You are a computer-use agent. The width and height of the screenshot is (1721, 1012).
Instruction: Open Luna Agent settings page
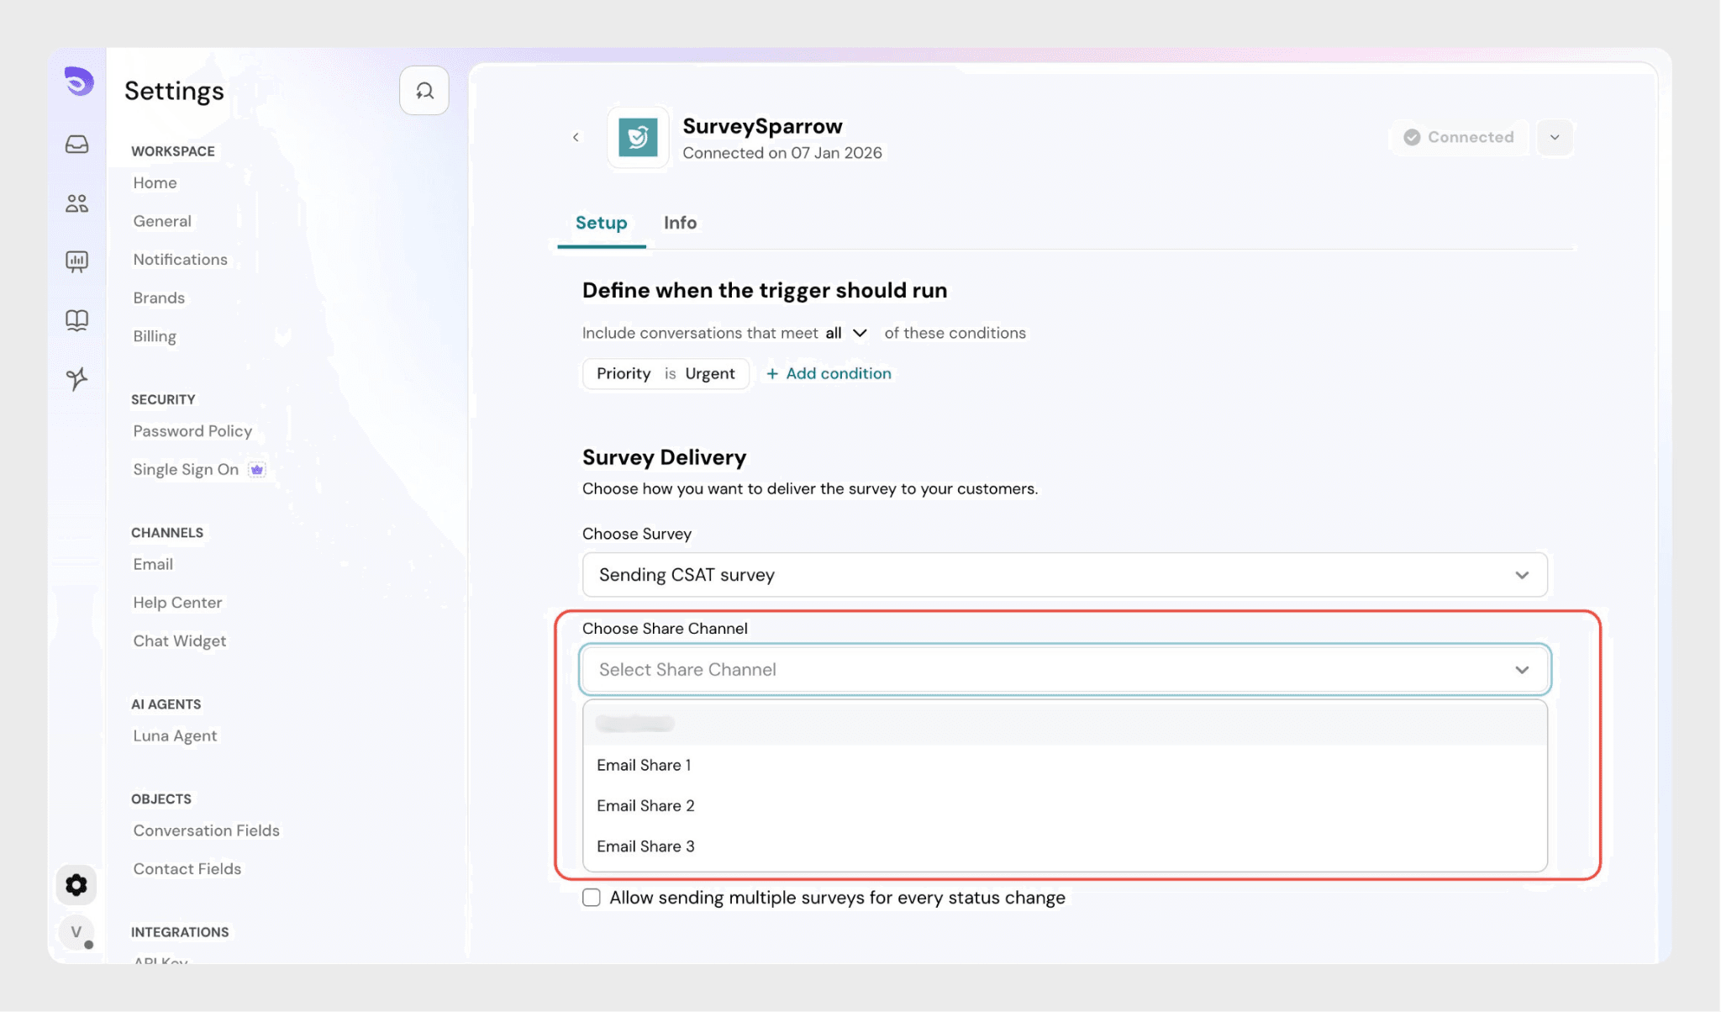[175, 735]
